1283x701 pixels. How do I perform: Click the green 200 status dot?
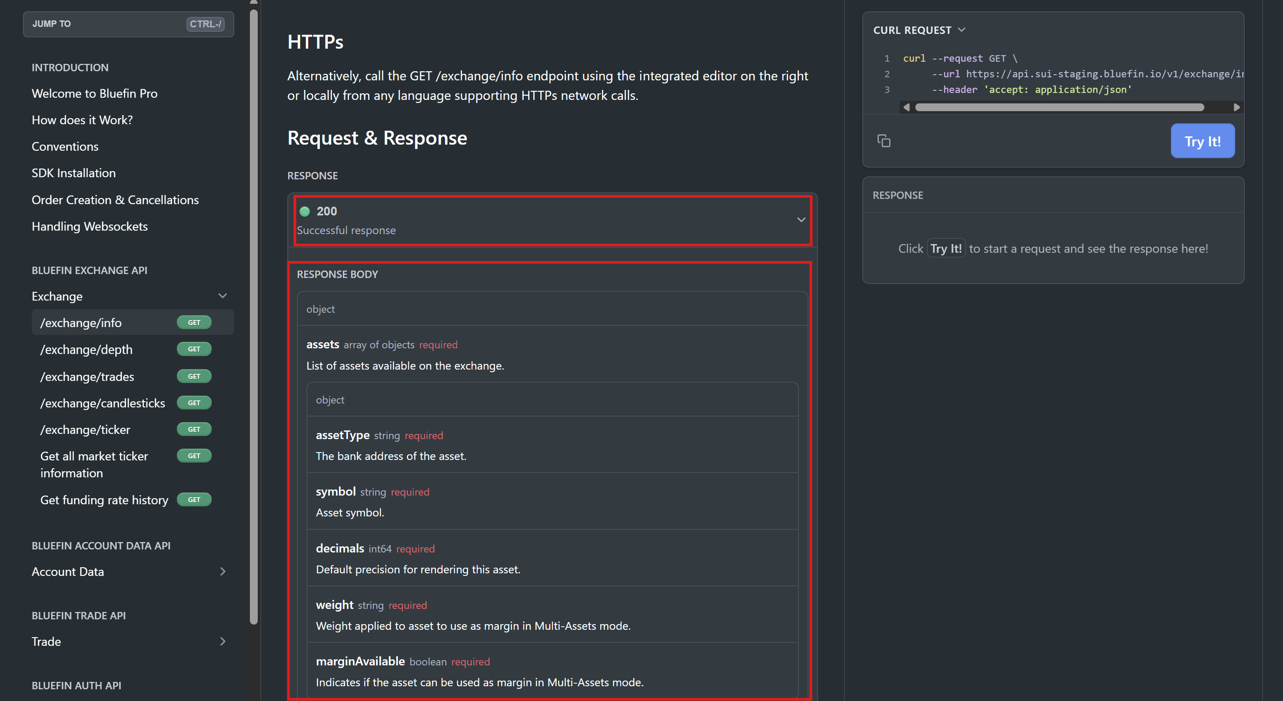[x=305, y=212]
